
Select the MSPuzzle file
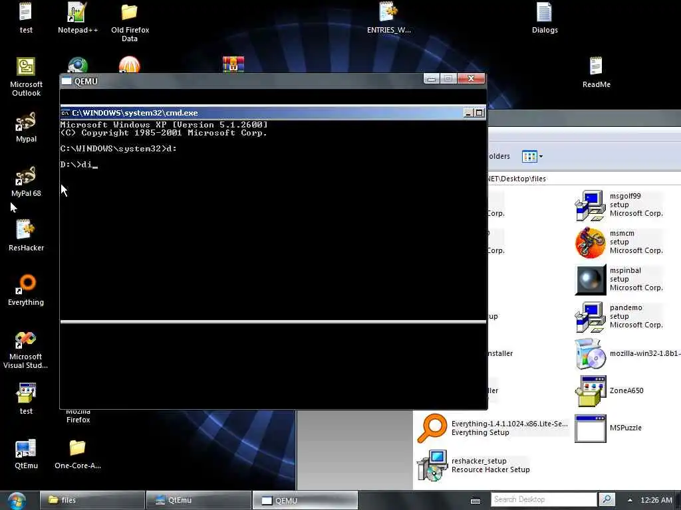coord(609,428)
